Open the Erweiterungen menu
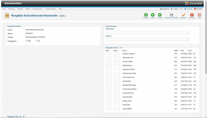 50,9
